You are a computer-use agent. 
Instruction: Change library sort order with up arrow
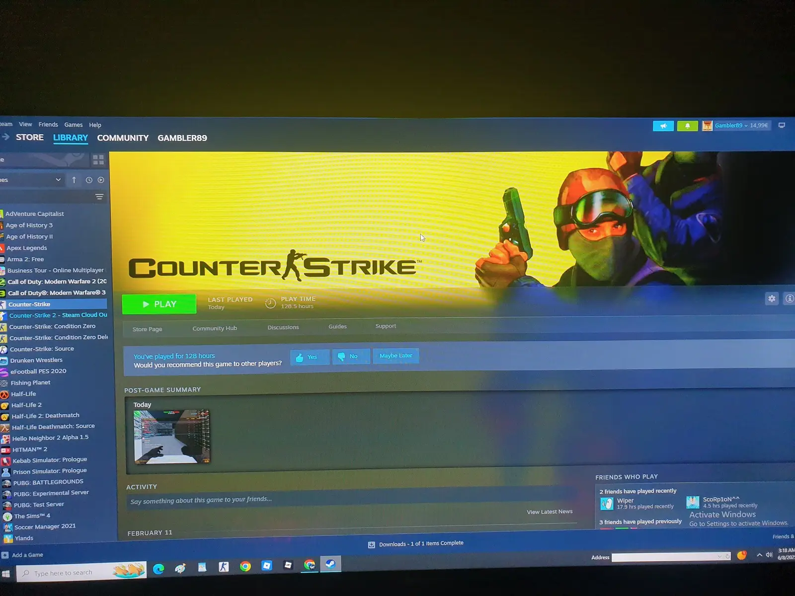click(74, 180)
